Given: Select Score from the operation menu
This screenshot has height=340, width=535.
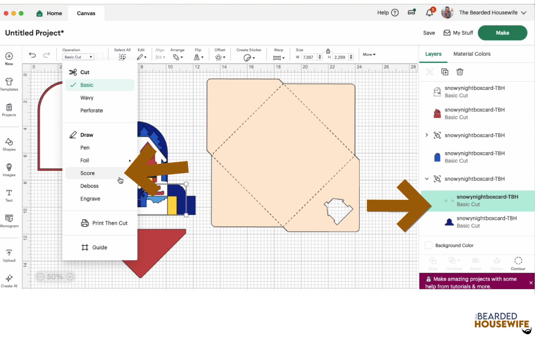Looking at the screenshot, I should pos(88,173).
